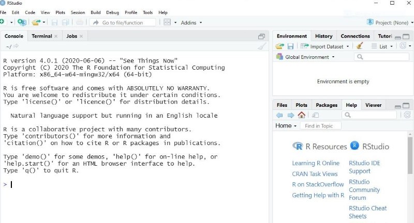
Task: Save workspace with the disk icon
Action: pyautogui.click(x=290, y=46)
